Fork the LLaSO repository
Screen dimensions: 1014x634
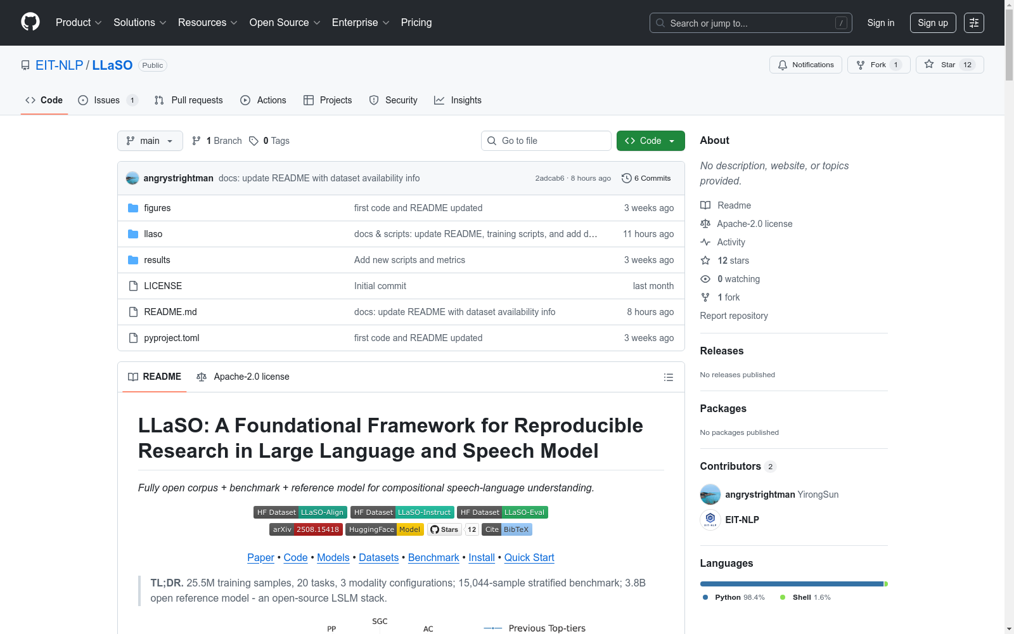coord(879,65)
